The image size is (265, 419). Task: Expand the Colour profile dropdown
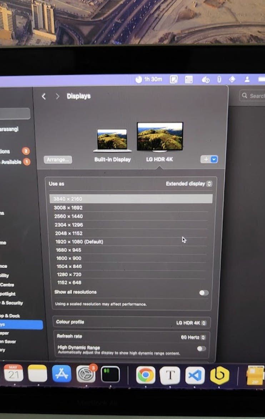coord(191,323)
